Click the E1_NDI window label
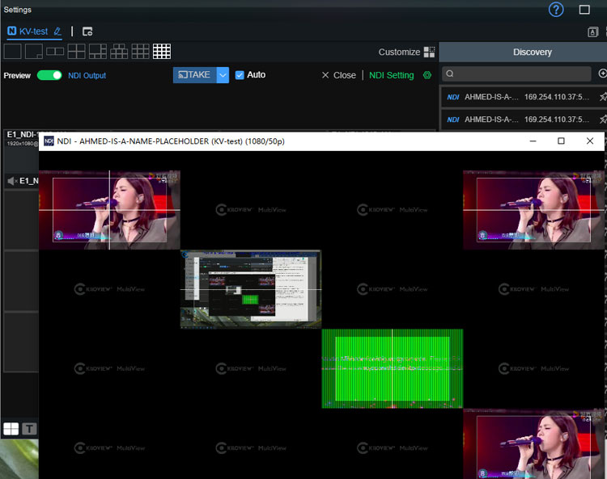Image resolution: width=607 pixels, height=479 pixels. (22, 135)
